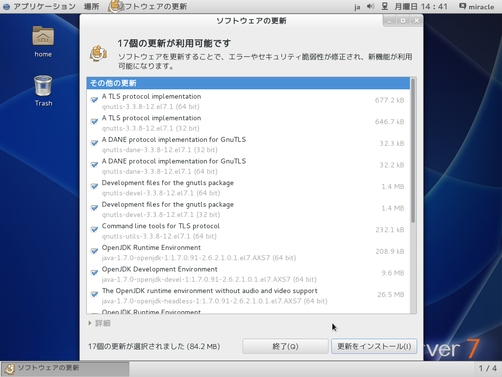This screenshot has height=377, width=502.
Task: Click the network connection icon in top panel
Action: point(385,6)
